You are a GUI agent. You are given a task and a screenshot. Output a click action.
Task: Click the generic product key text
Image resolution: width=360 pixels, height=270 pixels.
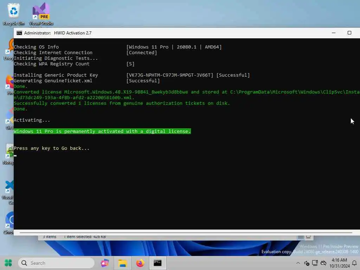coord(170,75)
